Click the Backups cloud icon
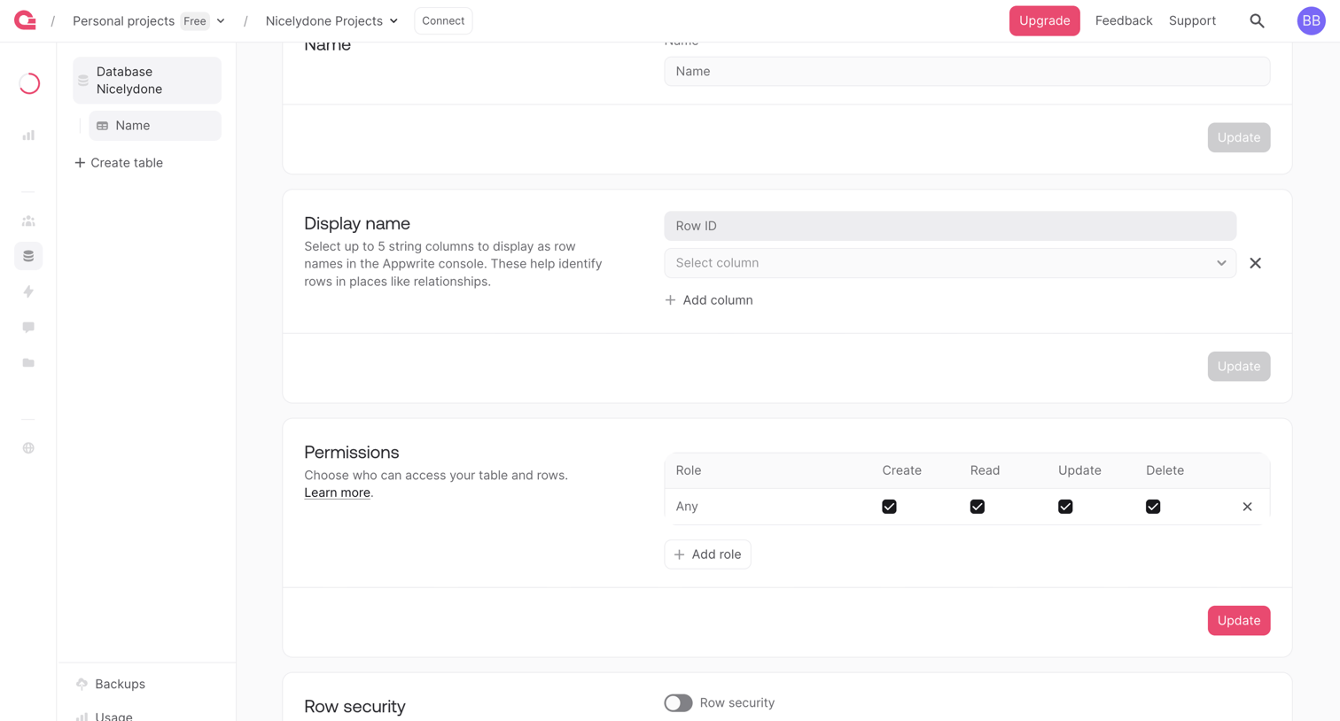 (82, 684)
